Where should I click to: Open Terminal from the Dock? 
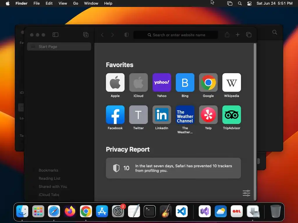point(150,211)
